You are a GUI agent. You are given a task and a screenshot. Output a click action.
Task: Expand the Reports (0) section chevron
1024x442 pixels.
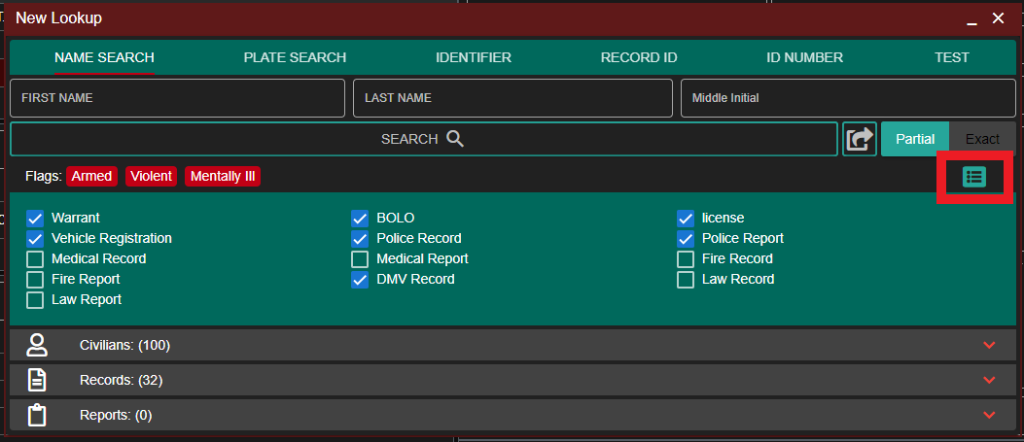(989, 415)
